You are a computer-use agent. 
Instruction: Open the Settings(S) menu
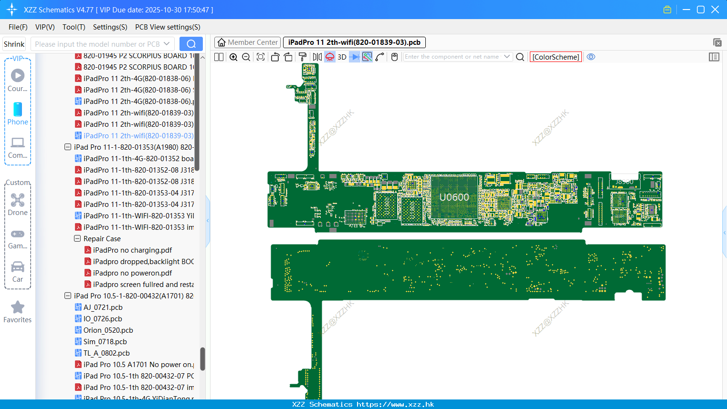pyautogui.click(x=110, y=27)
